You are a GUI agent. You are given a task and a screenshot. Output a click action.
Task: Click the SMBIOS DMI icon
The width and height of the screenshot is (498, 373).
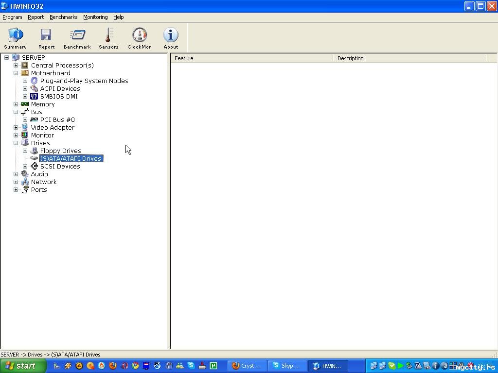(x=34, y=97)
